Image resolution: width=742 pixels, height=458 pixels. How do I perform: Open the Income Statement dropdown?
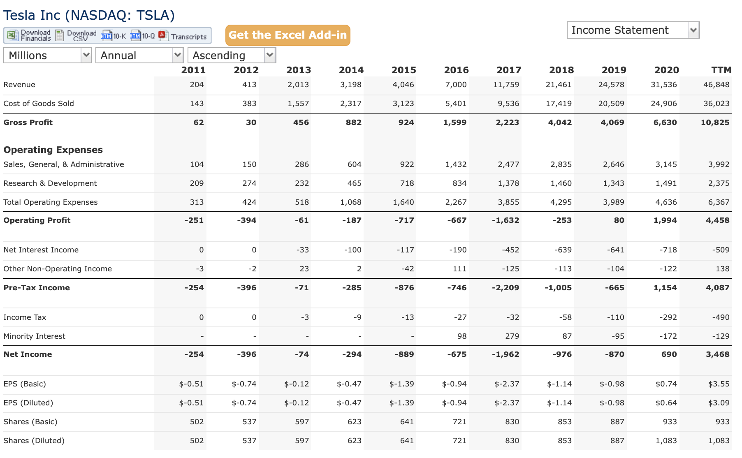tap(633, 30)
